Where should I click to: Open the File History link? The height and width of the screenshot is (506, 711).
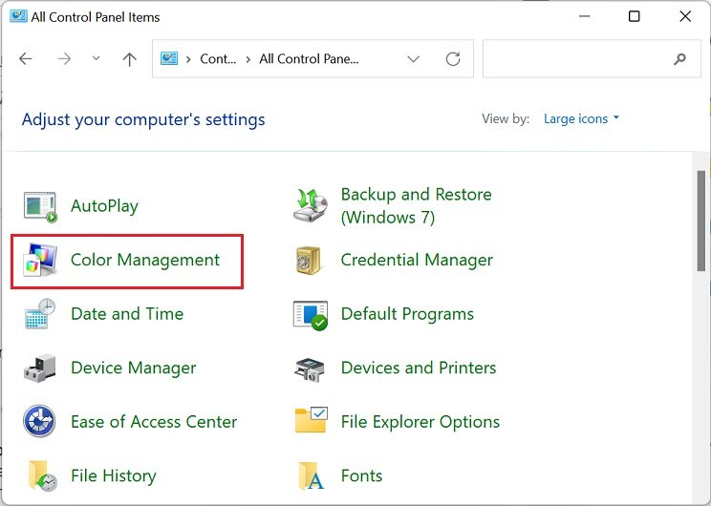pyautogui.click(x=113, y=475)
